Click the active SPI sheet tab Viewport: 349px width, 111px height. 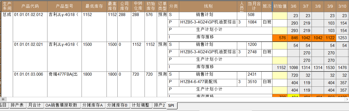171,105
